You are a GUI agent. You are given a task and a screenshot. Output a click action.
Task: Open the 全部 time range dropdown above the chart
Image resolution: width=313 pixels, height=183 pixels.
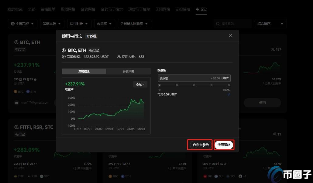click(139, 84)
